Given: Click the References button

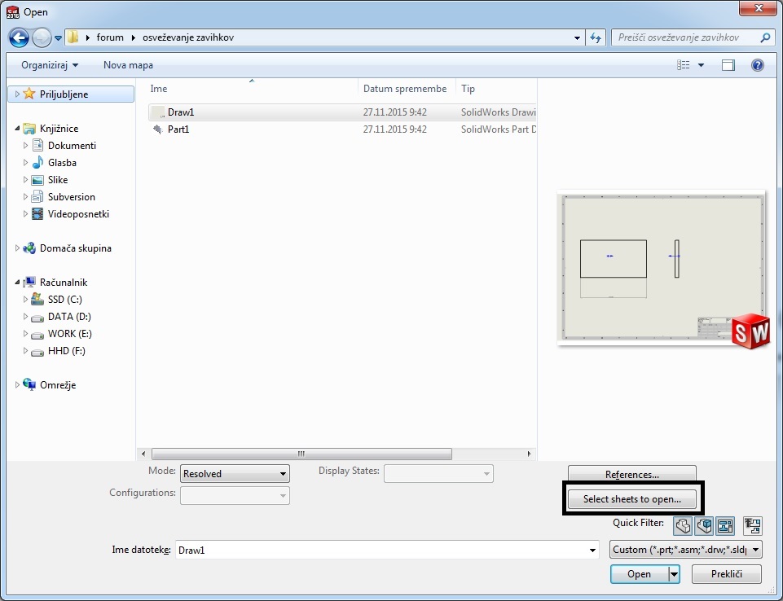Looking at the screenshot, I should [631, 475].
